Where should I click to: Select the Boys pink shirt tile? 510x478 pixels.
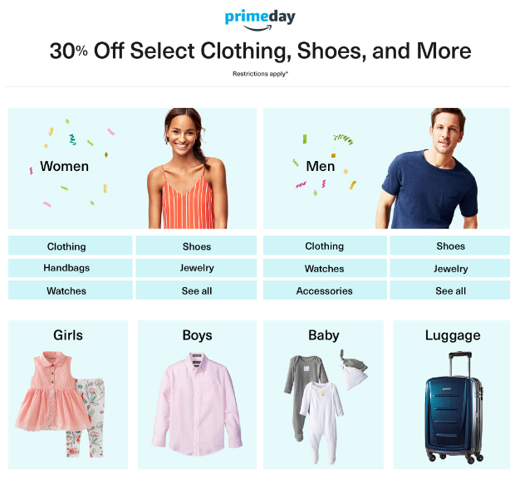click(197, 394)
